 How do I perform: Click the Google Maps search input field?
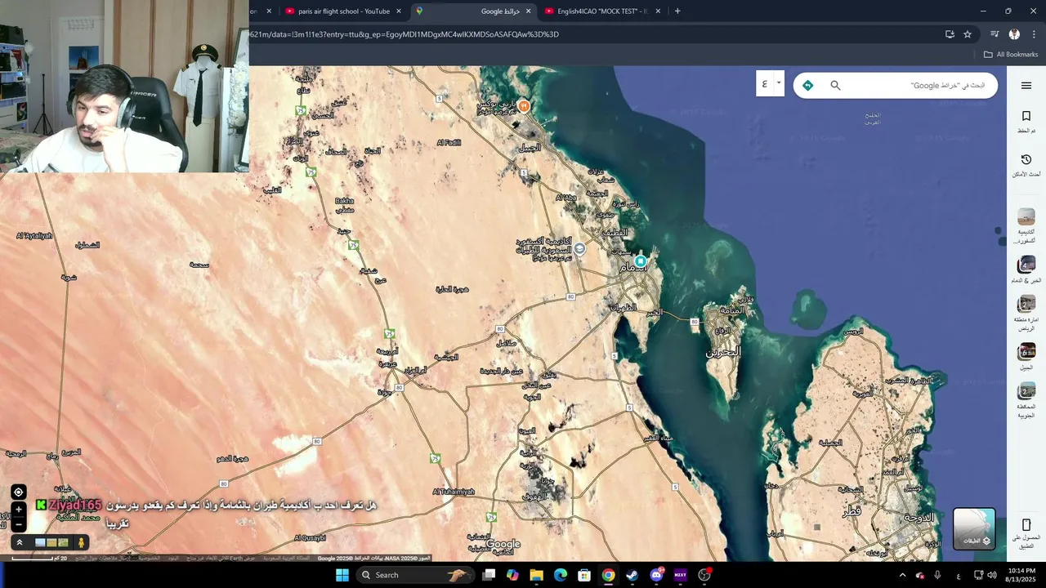coord(915,85)
